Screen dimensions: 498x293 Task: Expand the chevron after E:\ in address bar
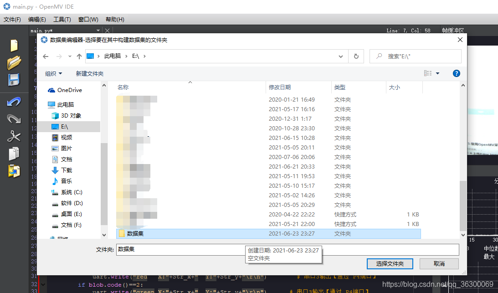click(144, 56)
